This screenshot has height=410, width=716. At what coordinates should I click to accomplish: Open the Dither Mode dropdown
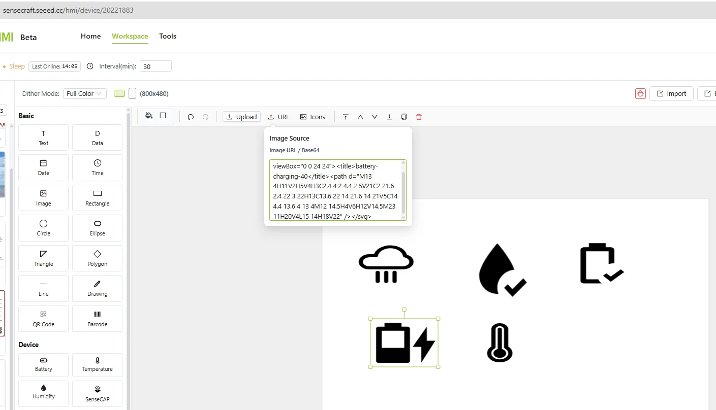tap(84, 93)
